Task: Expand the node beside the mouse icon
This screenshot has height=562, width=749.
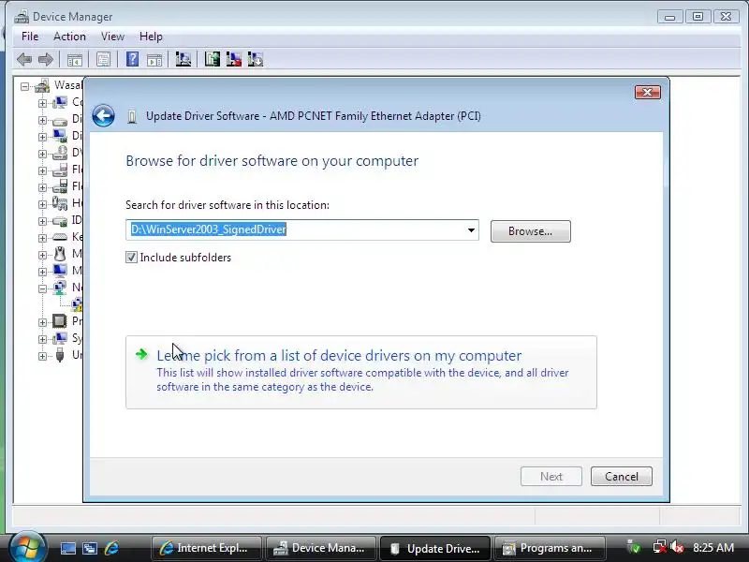Action: (x=42, y=255)
